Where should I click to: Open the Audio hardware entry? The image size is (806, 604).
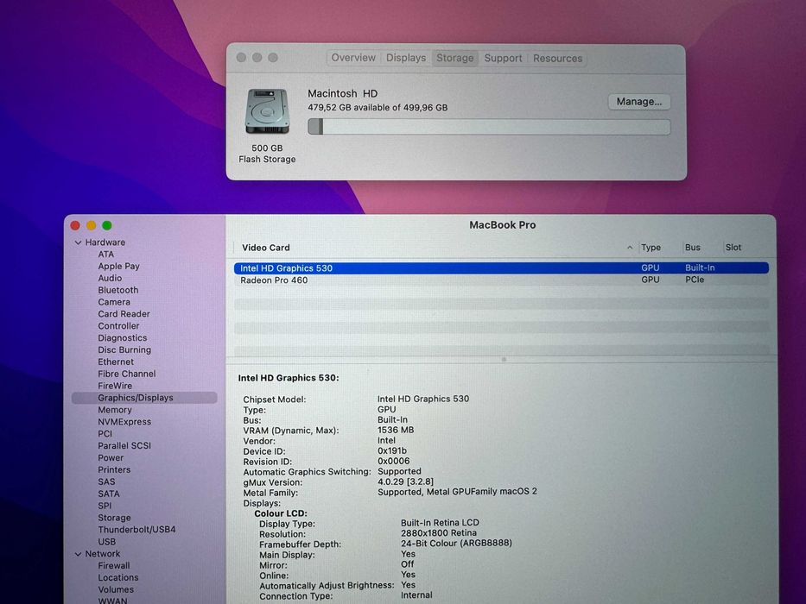click(110, 278)
